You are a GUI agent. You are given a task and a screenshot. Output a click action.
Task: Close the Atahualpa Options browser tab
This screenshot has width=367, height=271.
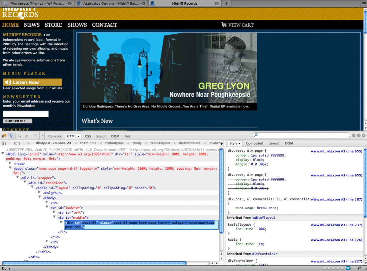click(x=143, y=4)
